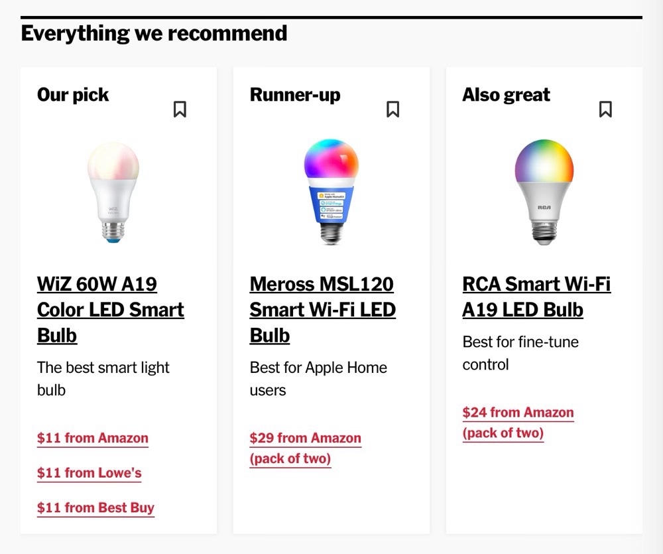This screenshot has height=554, width=663.
Task: Click the 'Best for Apple Home users' description
Action: click(318, 379)
